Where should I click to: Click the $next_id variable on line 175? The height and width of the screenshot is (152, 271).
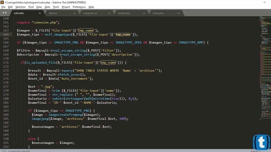click(x=36, y=79)
